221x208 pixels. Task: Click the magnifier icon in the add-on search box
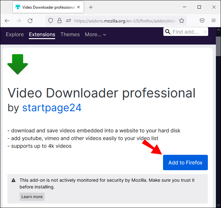(168, 32)
